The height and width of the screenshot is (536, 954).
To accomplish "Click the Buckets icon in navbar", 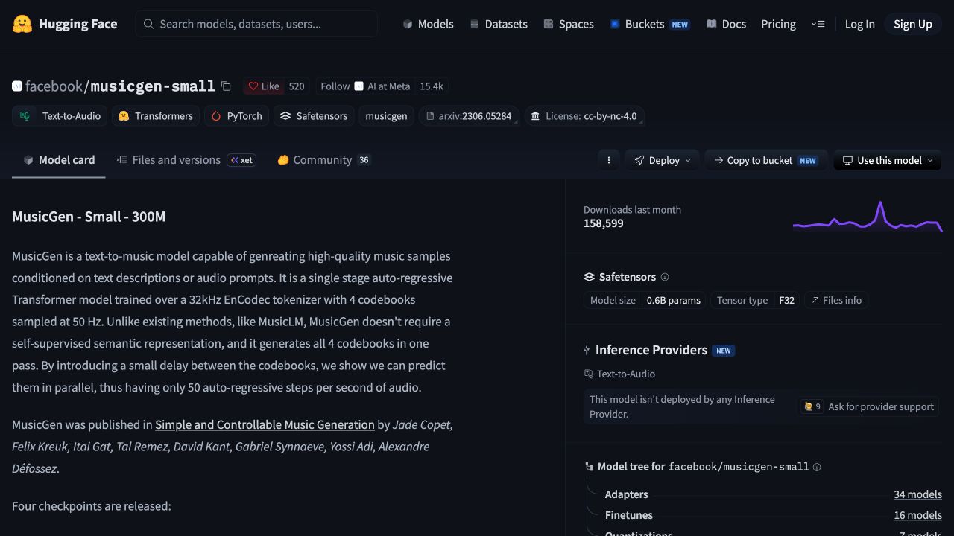I will pyautogui.click(x=615, y=24).
